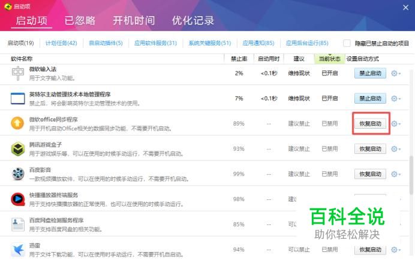The width and height of the screenshot is (415, 261).
Task: Click 恢复启动 for 迅雷
Action: click(x=370, y=250)
